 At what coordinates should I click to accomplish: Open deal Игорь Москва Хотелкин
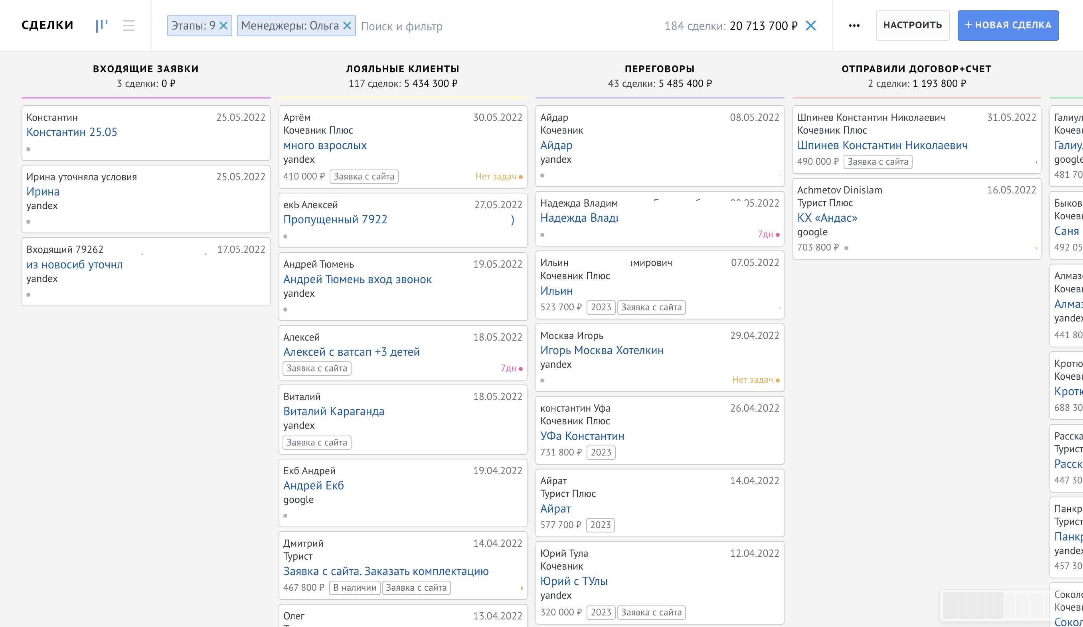click(602, 351)
